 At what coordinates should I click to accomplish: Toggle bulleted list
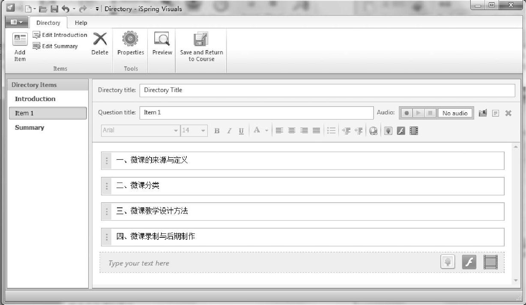click(331, 131)
